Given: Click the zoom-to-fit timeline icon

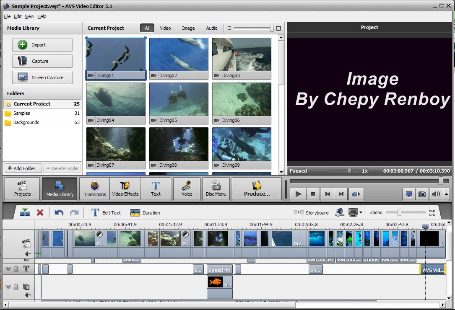Looking at the screenshot, I should click(432, 212).
